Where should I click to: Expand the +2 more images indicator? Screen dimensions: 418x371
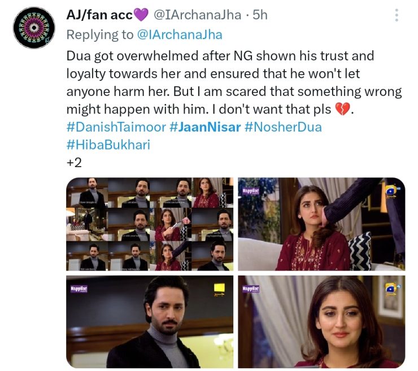tap(74, 162)
